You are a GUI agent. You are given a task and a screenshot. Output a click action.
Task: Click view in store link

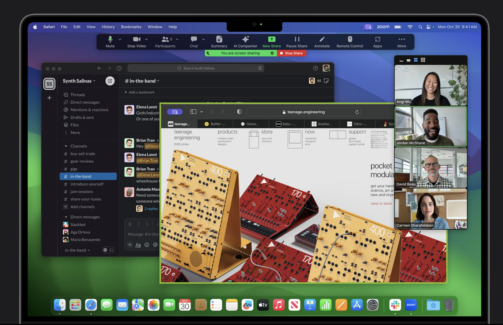coord(381,203)
